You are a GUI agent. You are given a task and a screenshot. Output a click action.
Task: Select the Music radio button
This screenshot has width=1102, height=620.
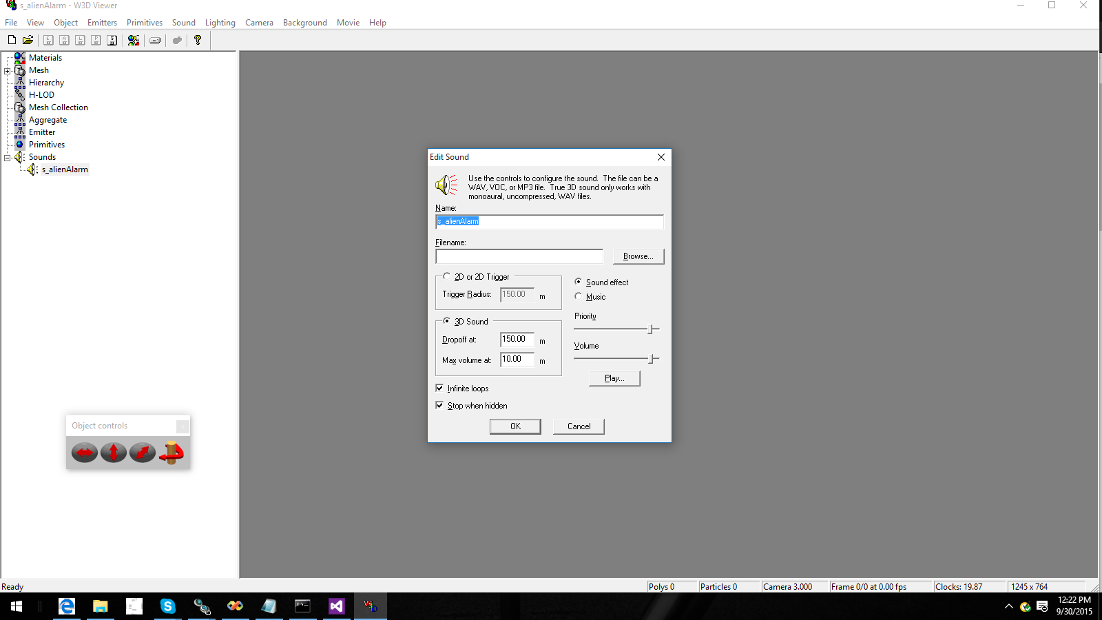pyautogui.click(x=579, y=297)
